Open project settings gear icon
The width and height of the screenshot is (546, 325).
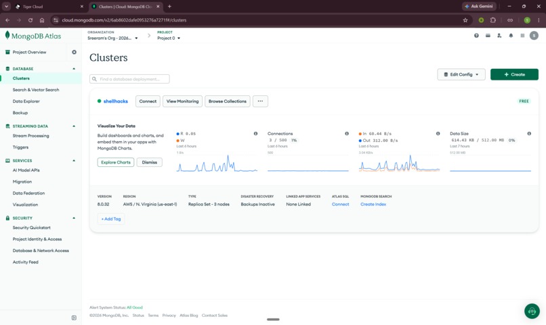click(x=74, y=52)
